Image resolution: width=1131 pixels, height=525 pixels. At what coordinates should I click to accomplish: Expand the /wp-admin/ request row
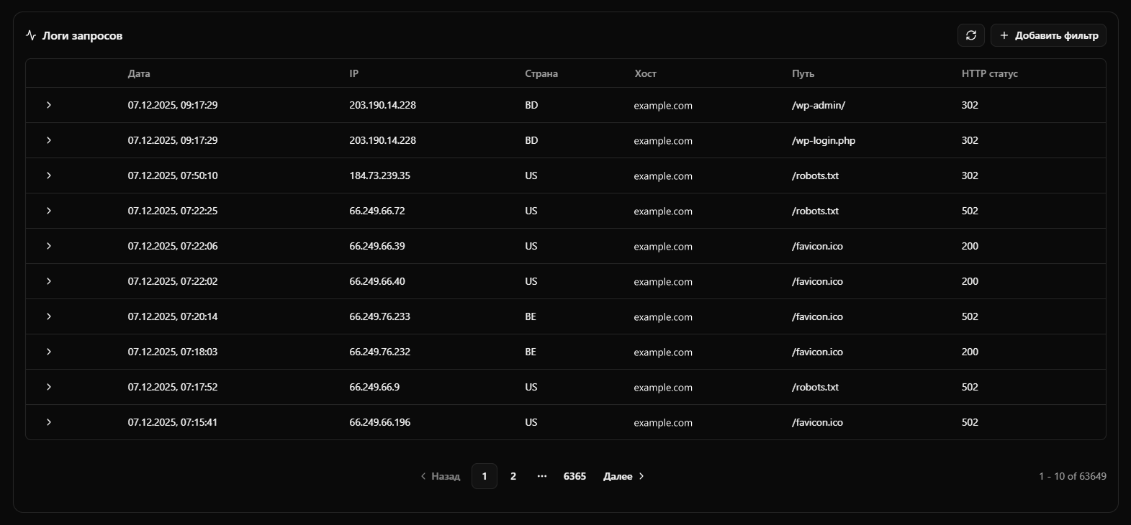[x=49, y=105]
